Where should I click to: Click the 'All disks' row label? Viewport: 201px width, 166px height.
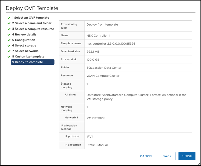(70, 95)
